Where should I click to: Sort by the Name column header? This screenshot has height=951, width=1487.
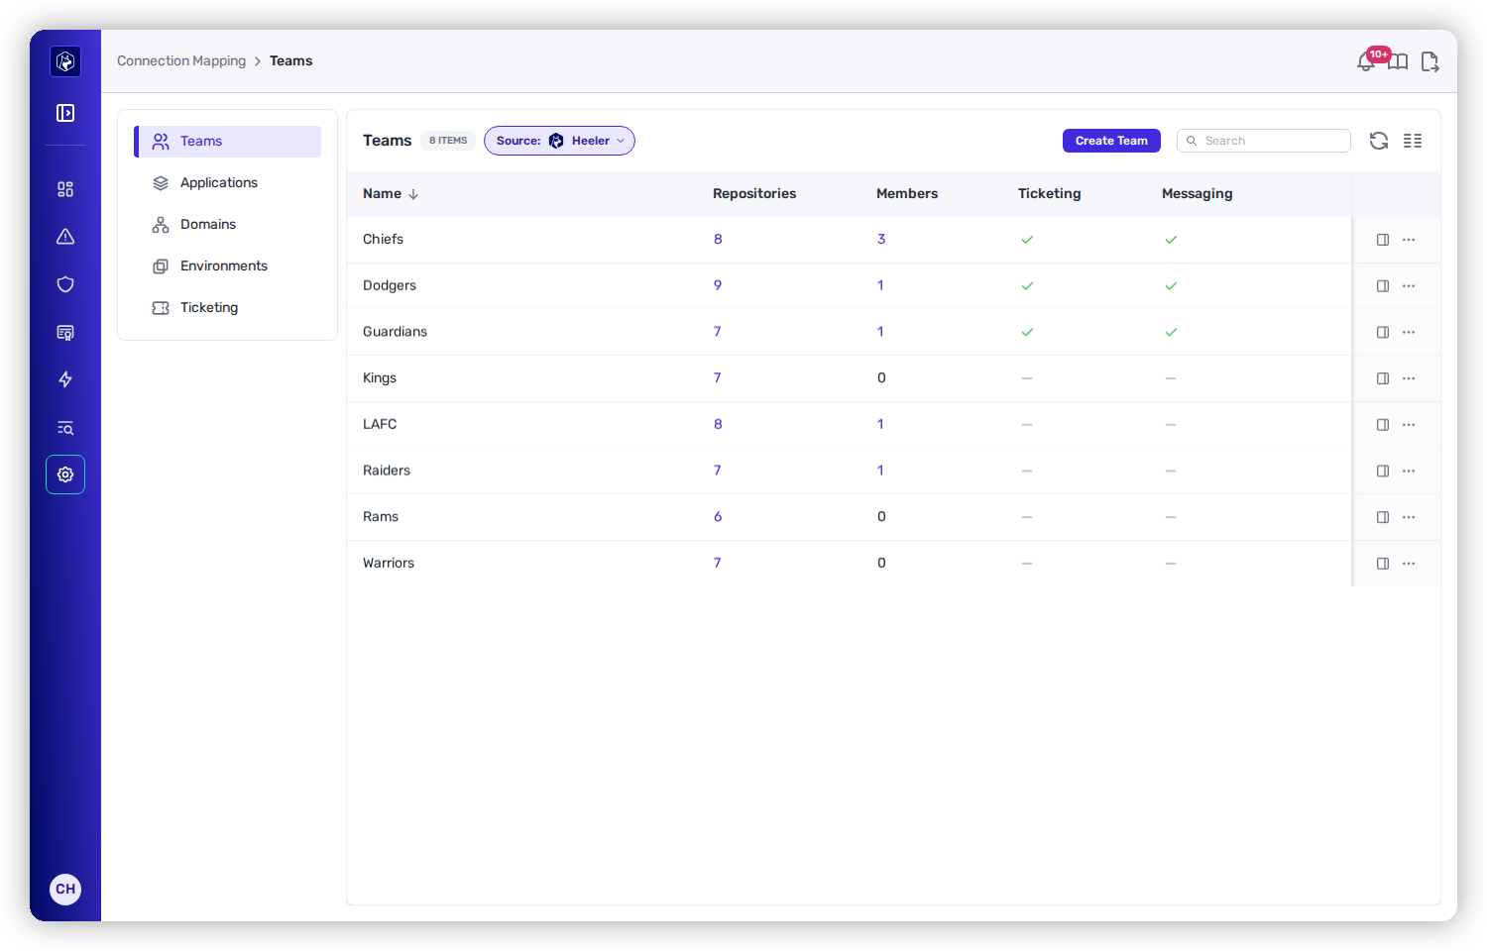coord(391,194)
